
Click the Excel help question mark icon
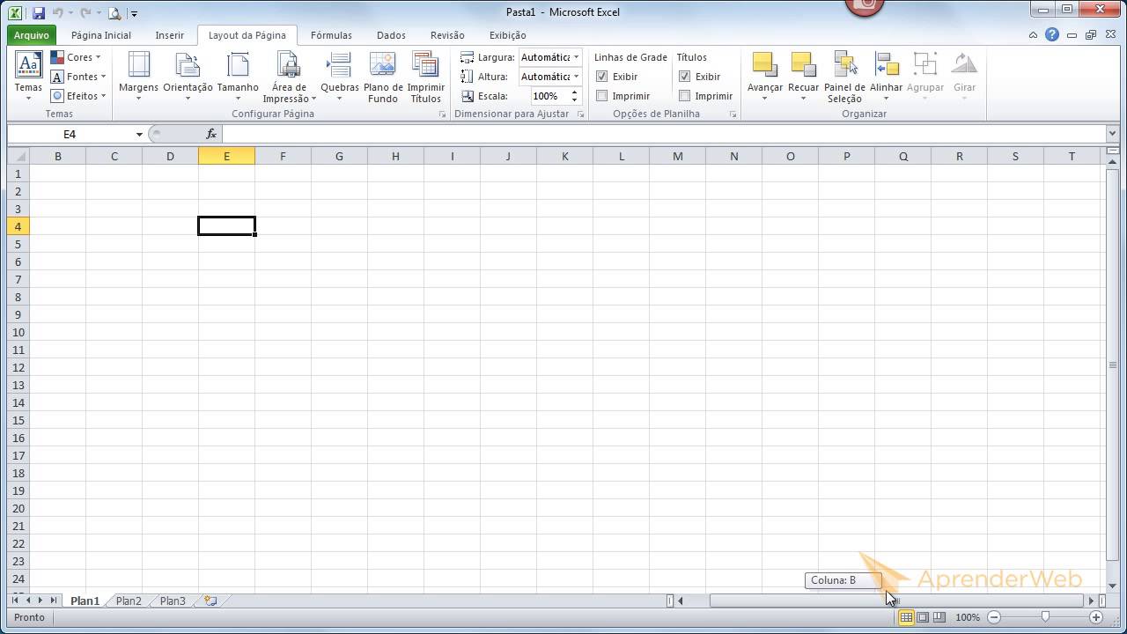tap(1052, 35)
